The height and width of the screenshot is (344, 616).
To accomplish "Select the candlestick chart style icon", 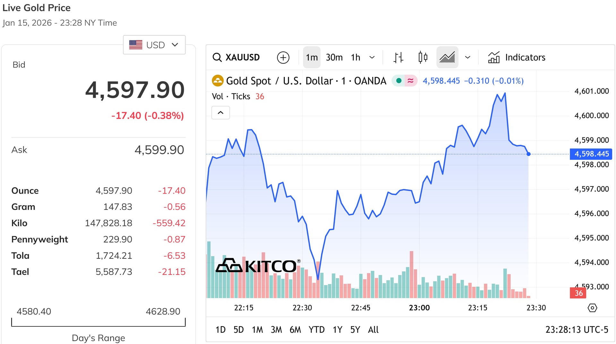I will point(423,57).
